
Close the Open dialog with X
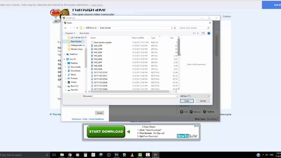click(210, 23)
